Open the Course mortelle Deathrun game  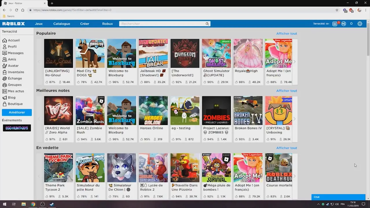tap(279, 176)
